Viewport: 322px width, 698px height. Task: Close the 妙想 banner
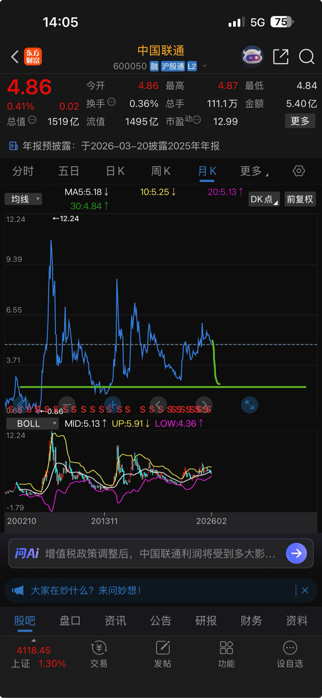click(305, 590)
